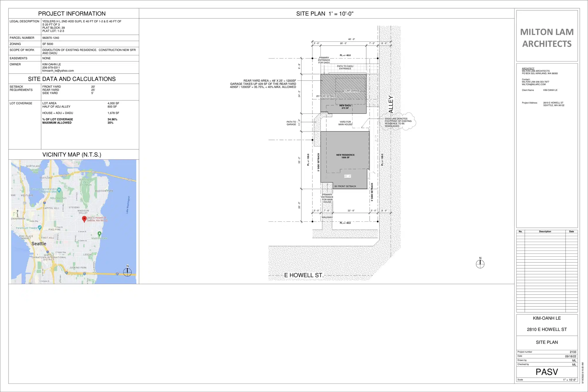Select the 'VICINITY MAP (N.T.S.)' title
The image size is (588, 392).
pyautogui.click(x=72, y=155)
